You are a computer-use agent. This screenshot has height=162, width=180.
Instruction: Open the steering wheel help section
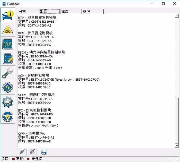point(8,117)
